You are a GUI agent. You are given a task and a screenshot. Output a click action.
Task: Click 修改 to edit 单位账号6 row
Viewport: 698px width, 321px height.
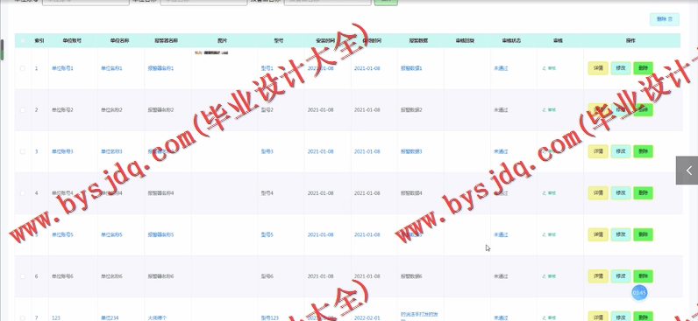coord(621,276)
